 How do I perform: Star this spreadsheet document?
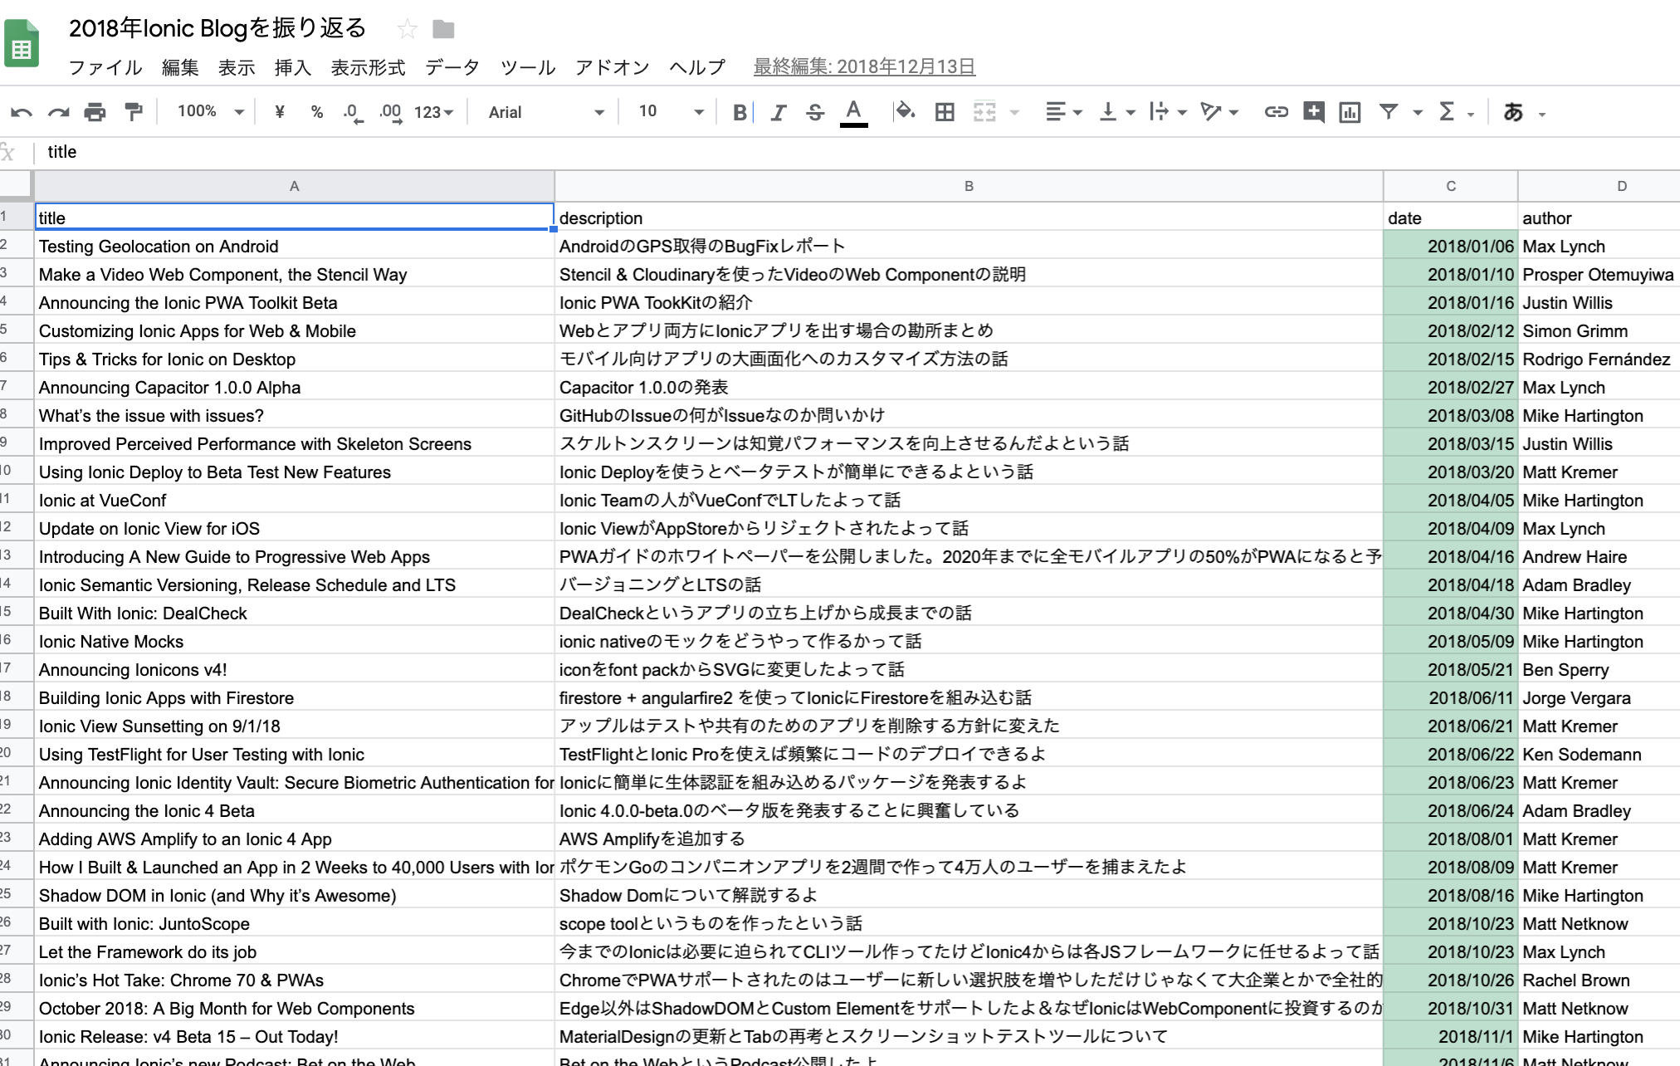pyautogui.click(x=407, y=30)
